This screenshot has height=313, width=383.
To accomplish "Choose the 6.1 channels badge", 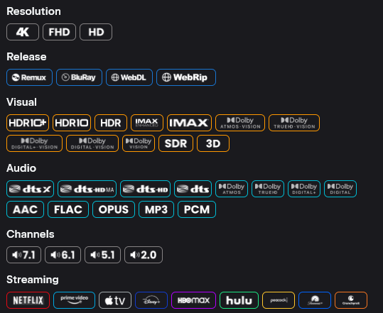I will pos(63,255).
